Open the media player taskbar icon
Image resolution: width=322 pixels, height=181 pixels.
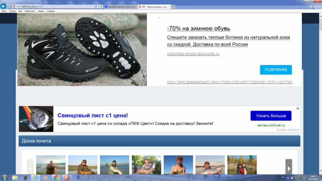coord(45,178)
